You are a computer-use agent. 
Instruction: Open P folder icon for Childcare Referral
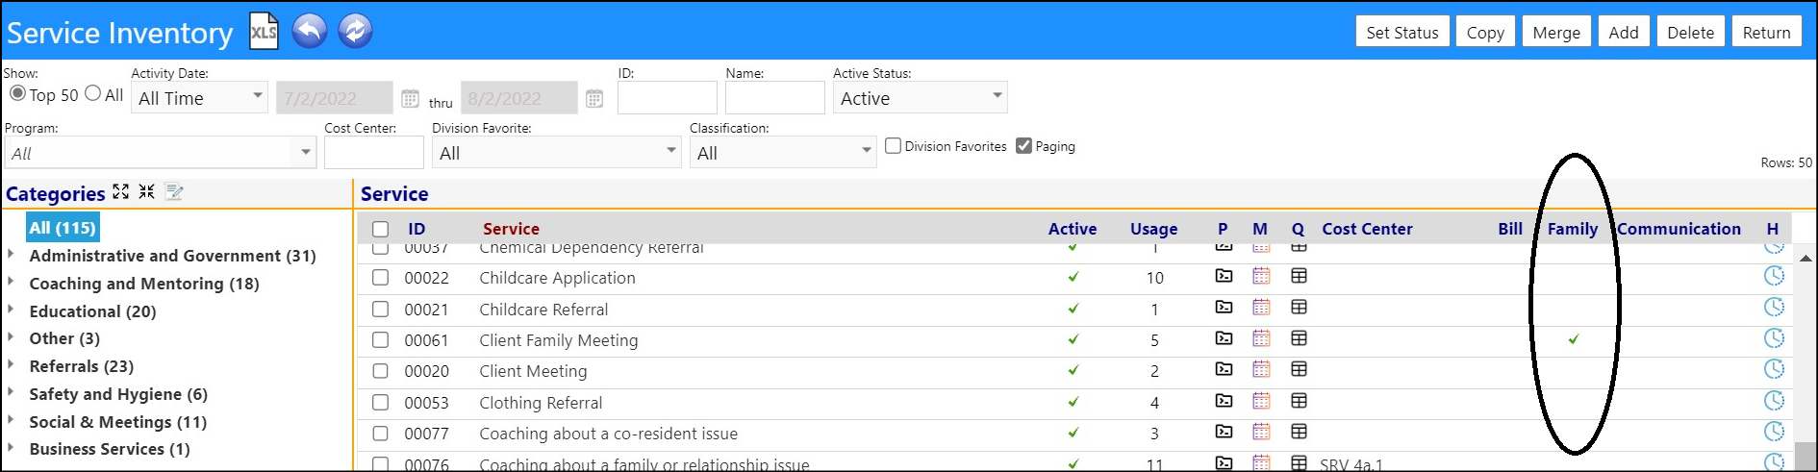pos(1224,308)
